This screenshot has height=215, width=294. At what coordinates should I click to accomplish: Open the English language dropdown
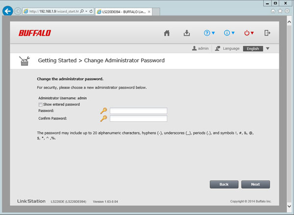(253, 48)
